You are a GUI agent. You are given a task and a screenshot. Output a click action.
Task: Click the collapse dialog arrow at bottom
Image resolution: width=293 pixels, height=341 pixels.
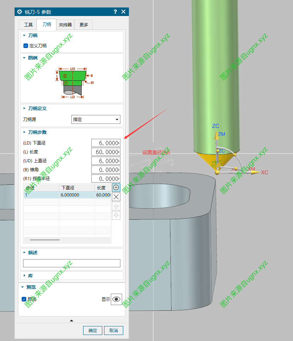pos(71,321)
